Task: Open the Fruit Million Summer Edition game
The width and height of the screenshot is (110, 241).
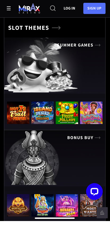Action: click(x=67, y=113)
